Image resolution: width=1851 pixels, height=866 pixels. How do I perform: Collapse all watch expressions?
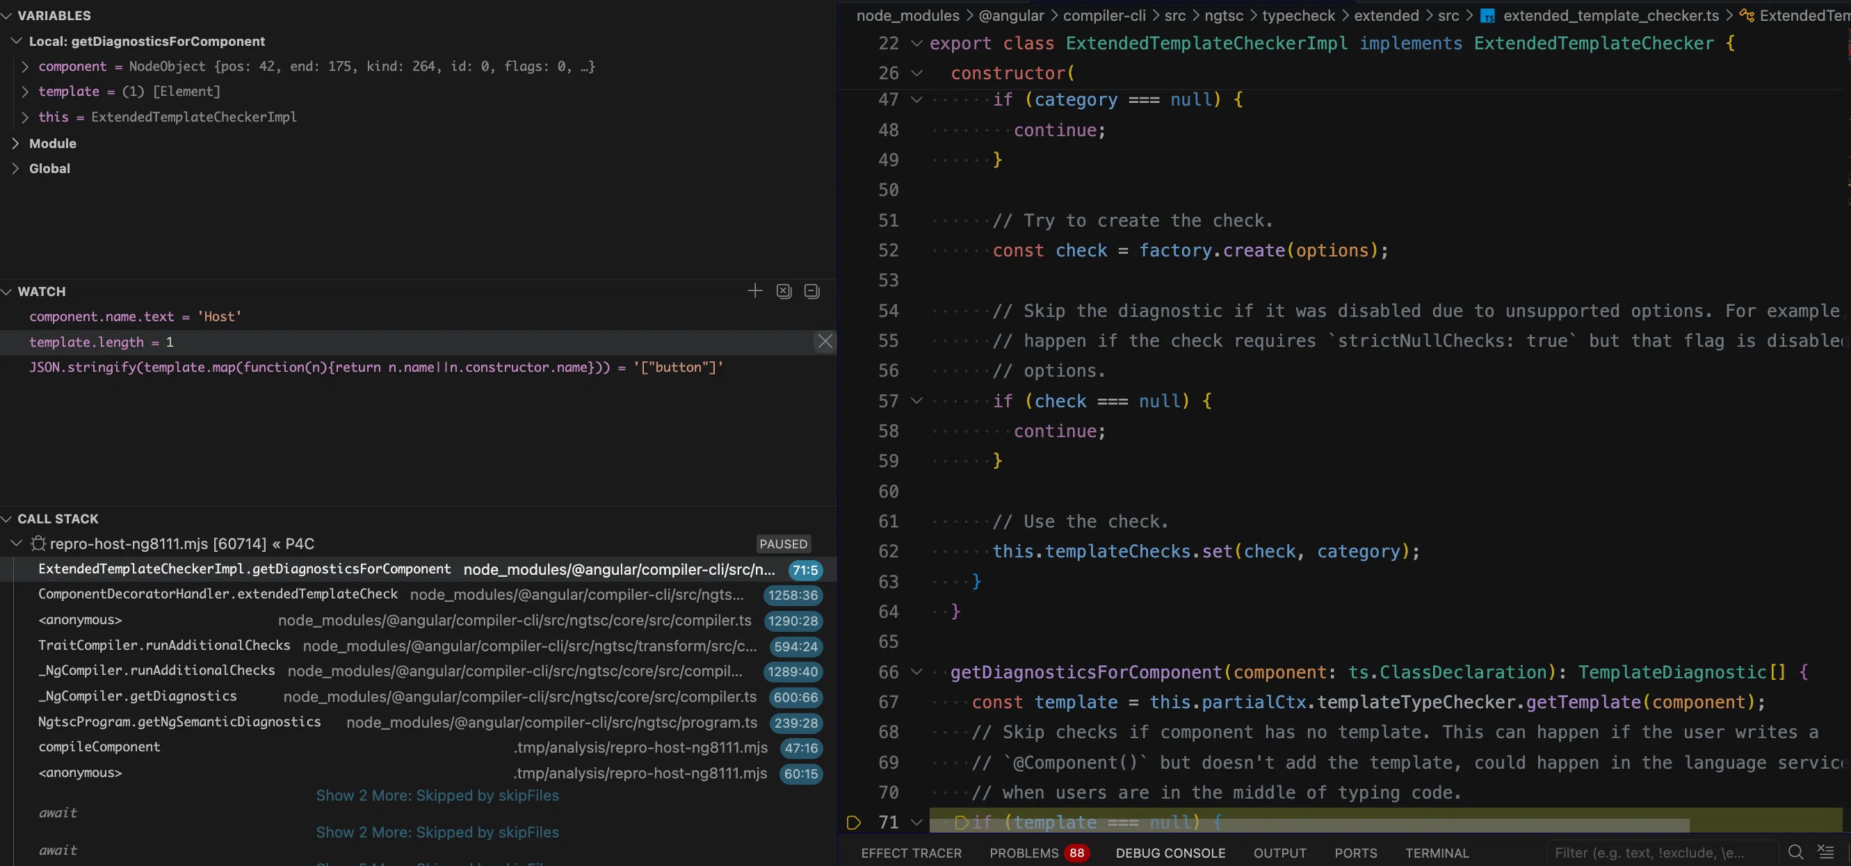pyautogui.click(x=812, y=291)
